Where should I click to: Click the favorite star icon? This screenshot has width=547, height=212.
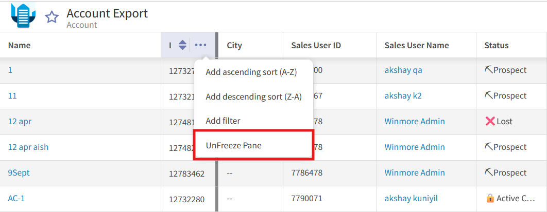(52, 16)
